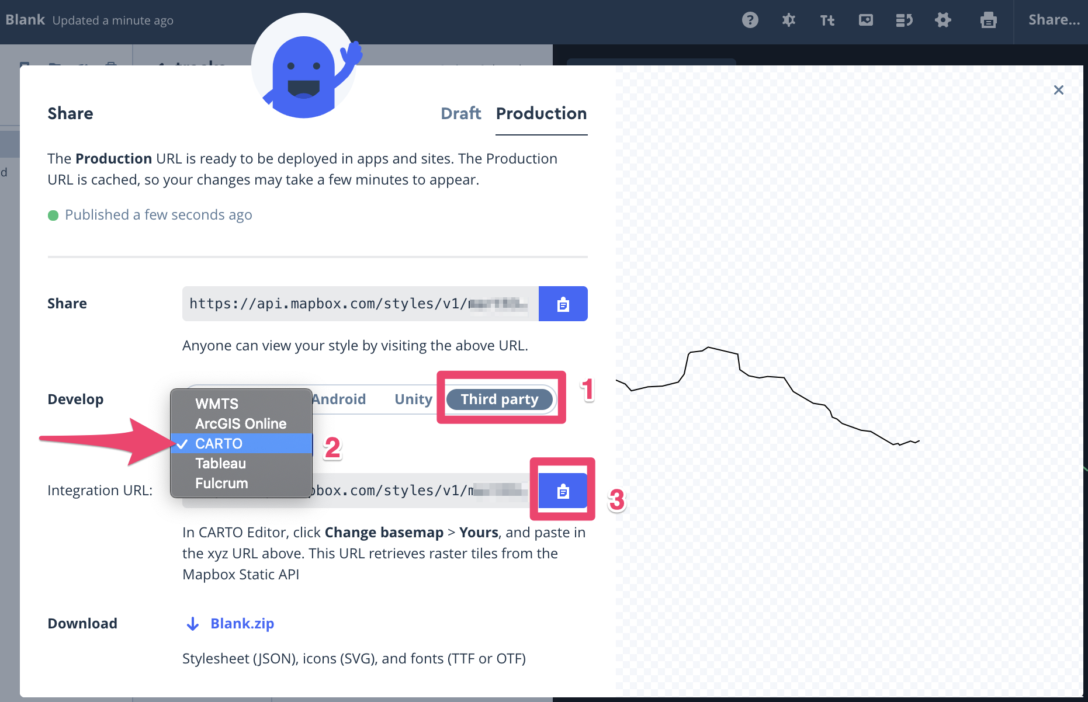Click the debug bug icon in top toolbar
The image size is (1088, 702).
coord(789,20)
